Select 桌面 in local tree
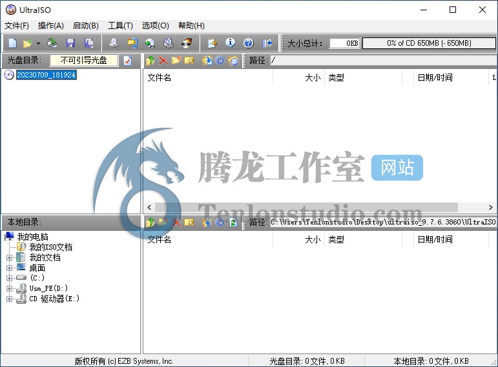The image size is (498, 367). (37, 268)
